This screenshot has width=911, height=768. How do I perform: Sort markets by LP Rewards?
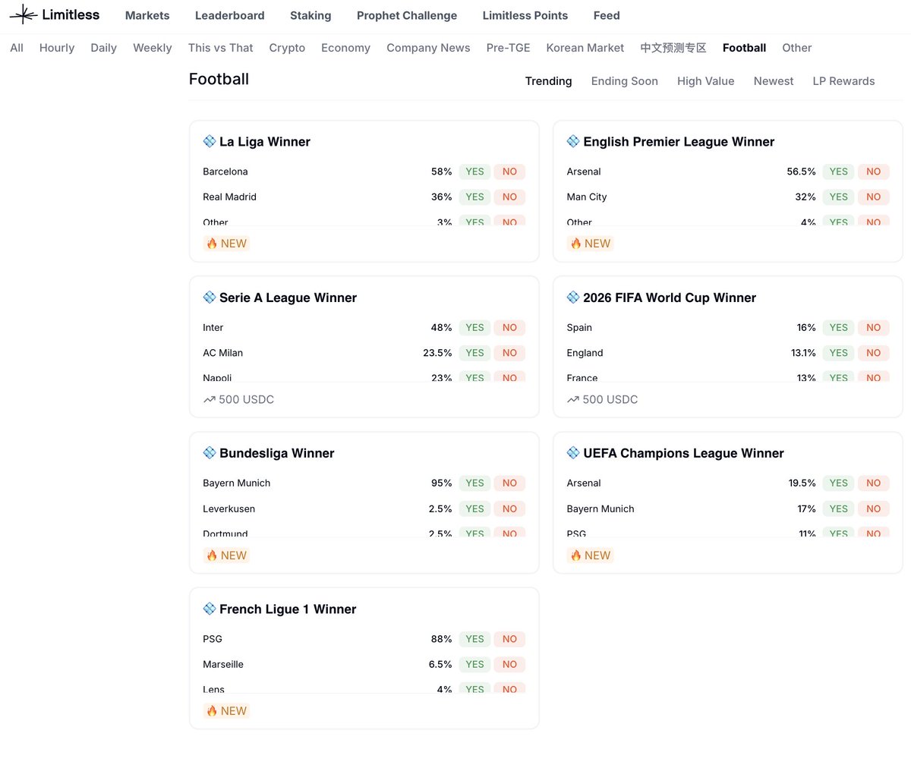click(843, 81)
